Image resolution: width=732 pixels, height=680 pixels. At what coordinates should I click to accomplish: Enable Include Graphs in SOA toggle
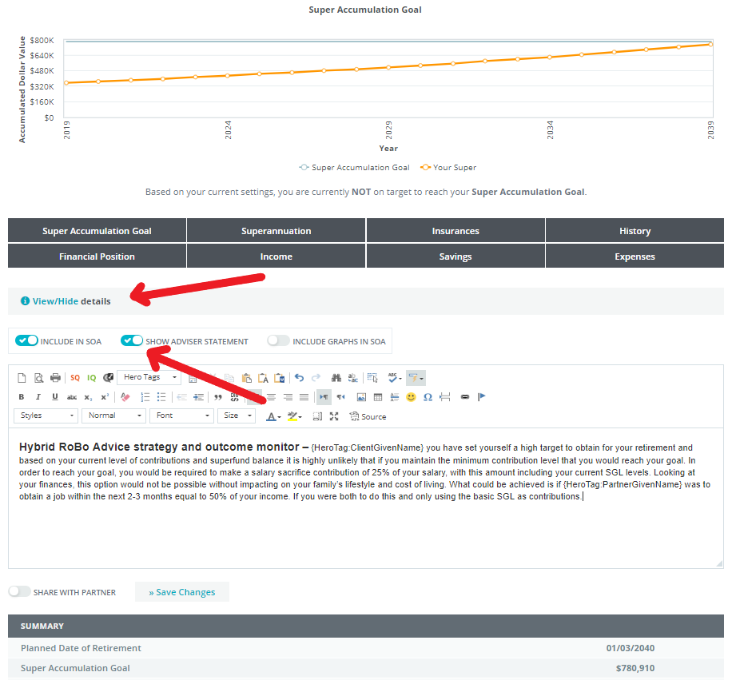pos(278,341)
